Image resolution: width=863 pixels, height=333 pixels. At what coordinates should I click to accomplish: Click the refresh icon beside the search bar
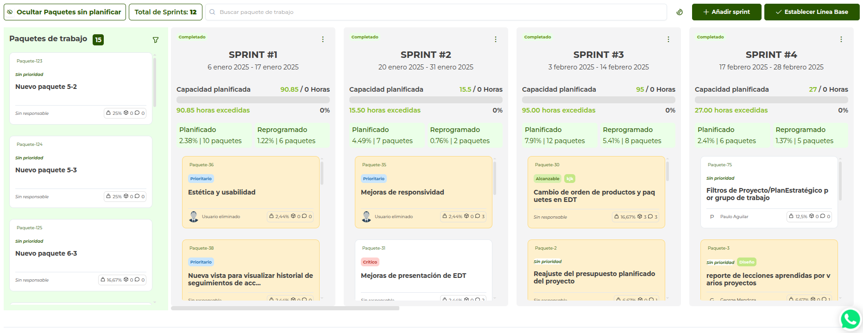680,12
